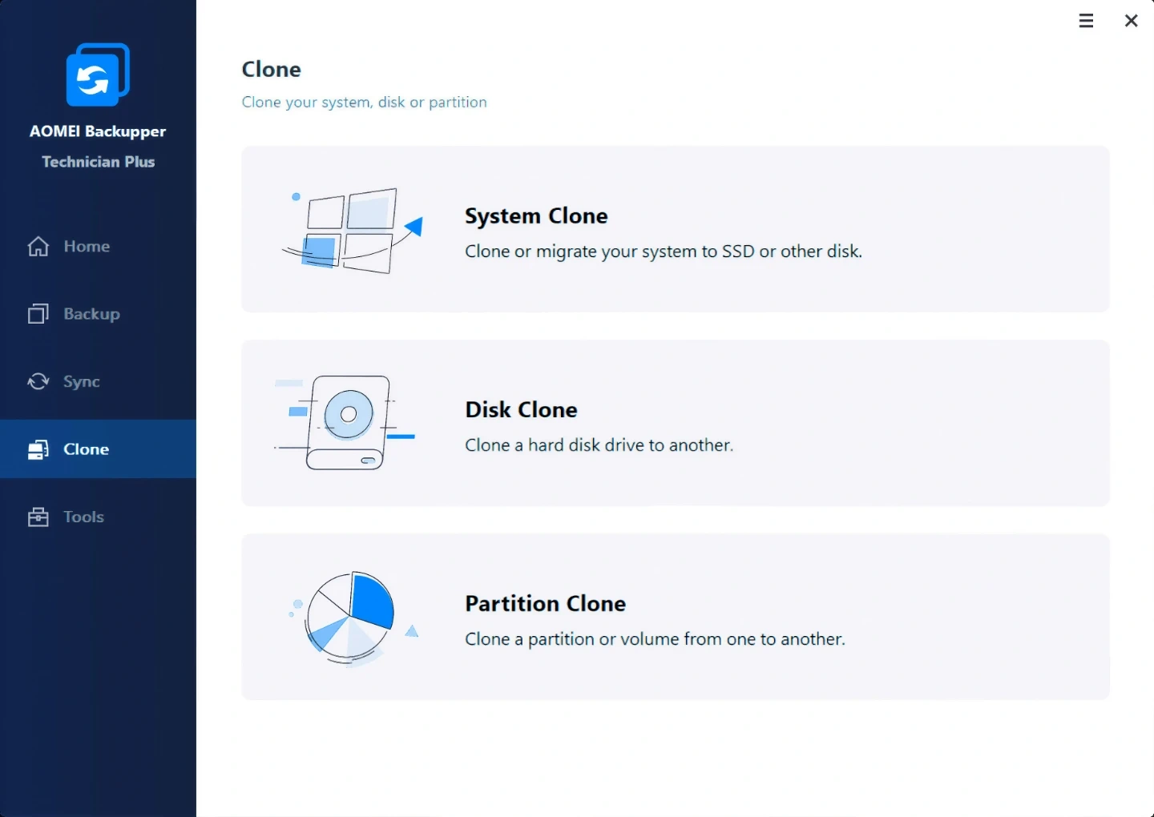Screen dimensions: 1154x817
Task: Close the AOMEI Backupper window
Action: point(1131,21)
